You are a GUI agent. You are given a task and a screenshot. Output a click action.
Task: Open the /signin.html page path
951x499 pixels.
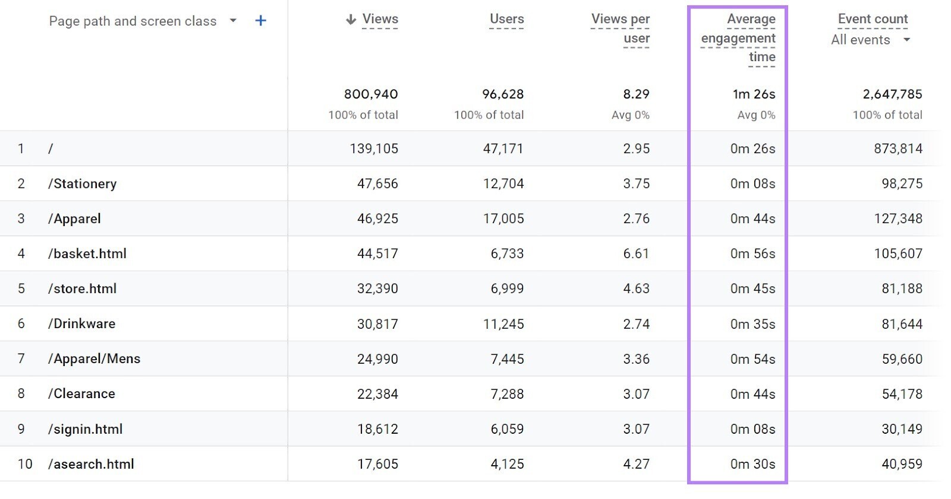pyautogui.click(x=86, y=428)
